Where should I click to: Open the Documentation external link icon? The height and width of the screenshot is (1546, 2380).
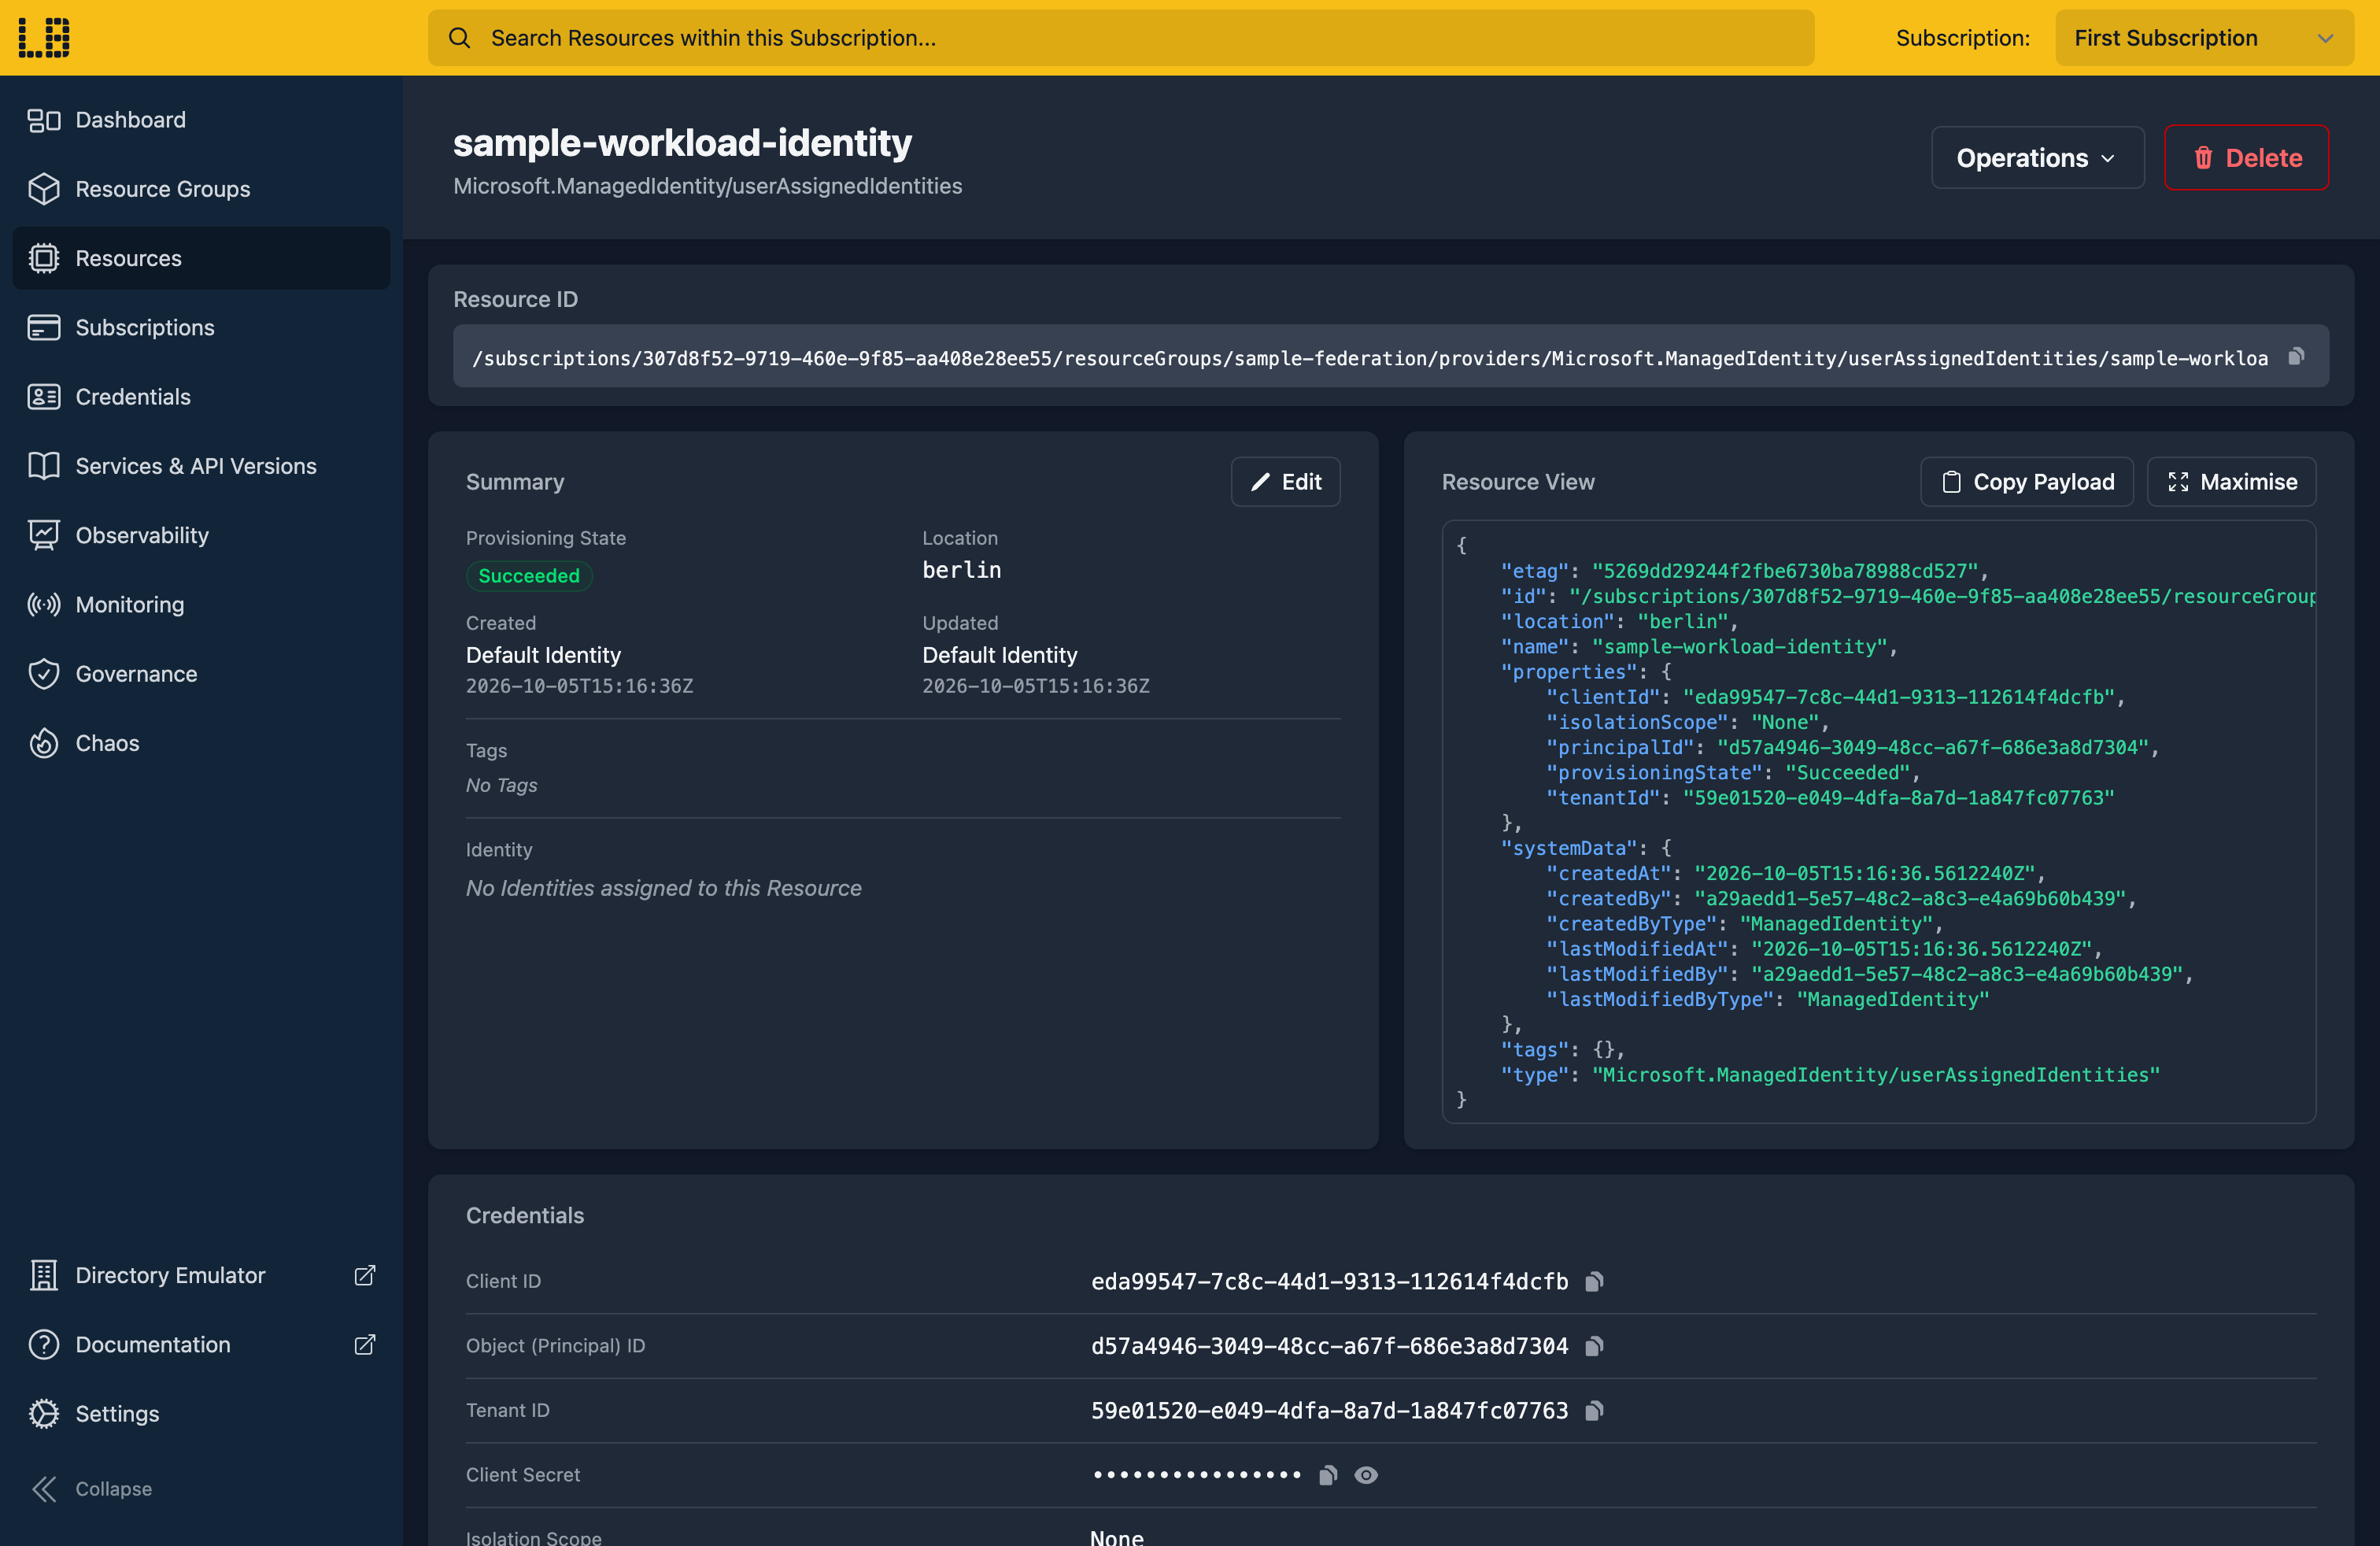[x=365, y=1344]
